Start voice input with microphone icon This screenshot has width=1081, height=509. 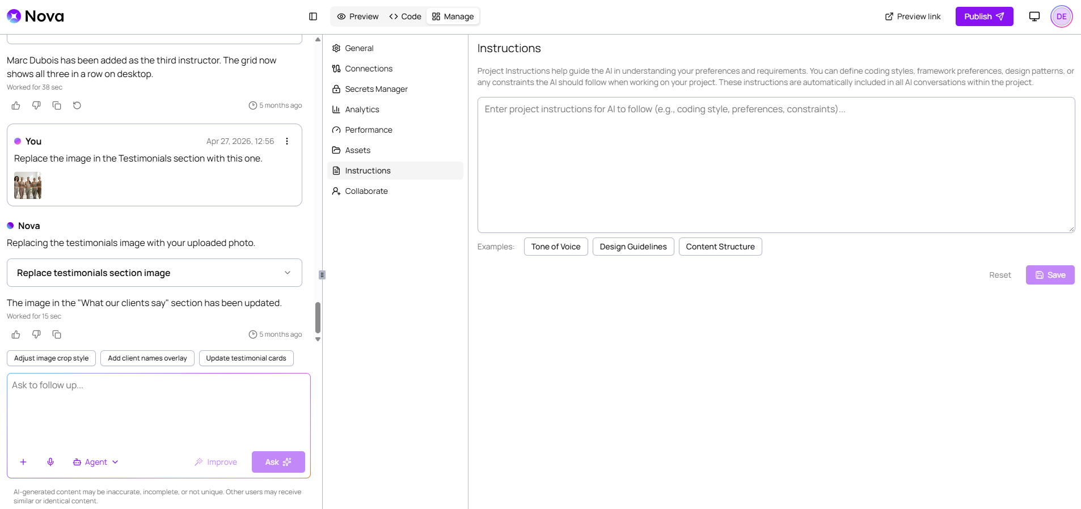pos(50,462)
